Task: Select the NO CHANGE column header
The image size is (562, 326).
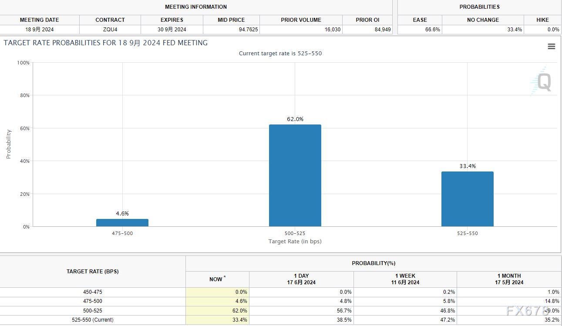Action: click(483, 20)
